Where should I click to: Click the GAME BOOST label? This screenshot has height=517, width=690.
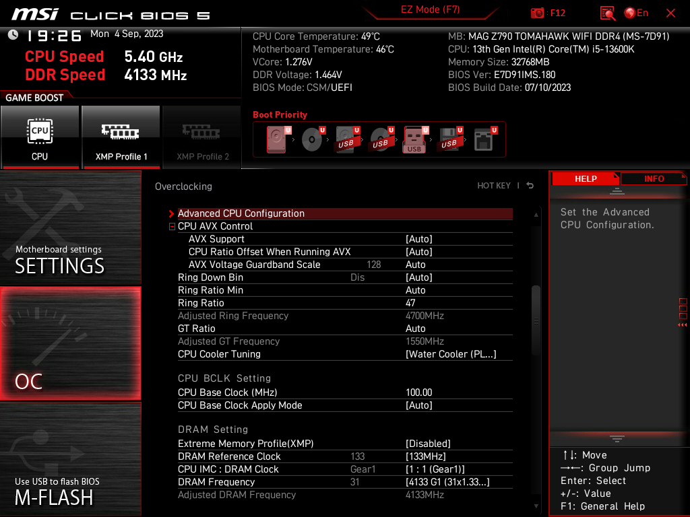pos(34,98)
